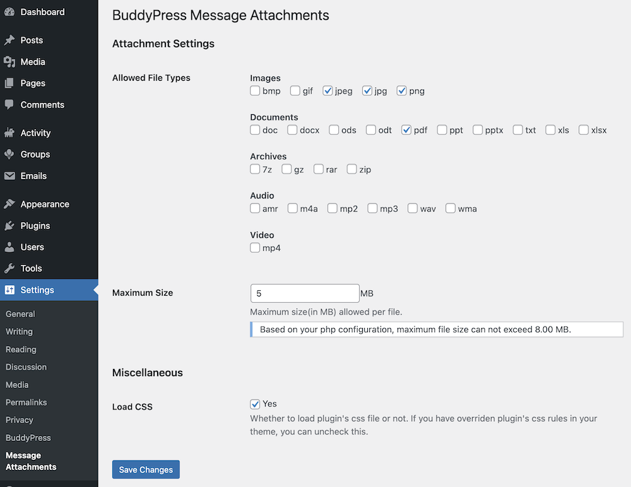Open Message Attachments submenu item

tap(31, 461)
